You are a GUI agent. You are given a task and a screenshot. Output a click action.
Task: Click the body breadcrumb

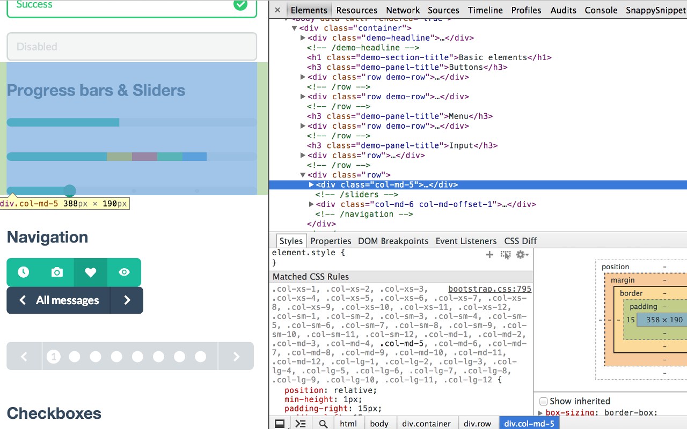coord(379,424)
